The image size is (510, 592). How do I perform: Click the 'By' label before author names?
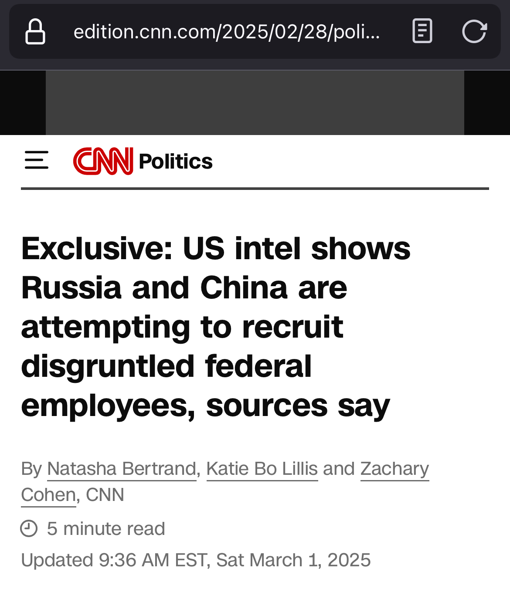[x=31, y=469]
